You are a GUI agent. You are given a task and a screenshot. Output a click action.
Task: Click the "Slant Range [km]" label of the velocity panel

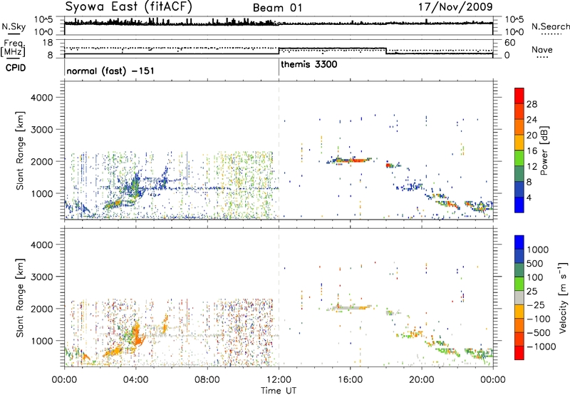(x=20, y=297)
